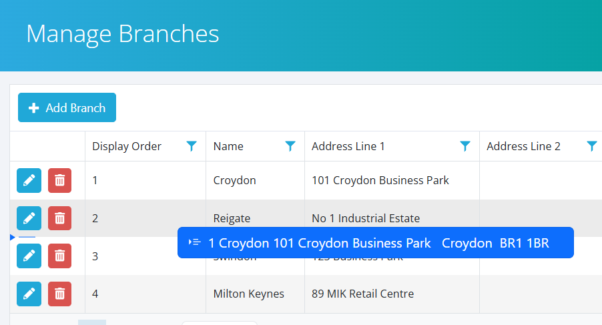Edit the Croydon branch row
This screenshot has height=325, width=602.
pos(29,180)
